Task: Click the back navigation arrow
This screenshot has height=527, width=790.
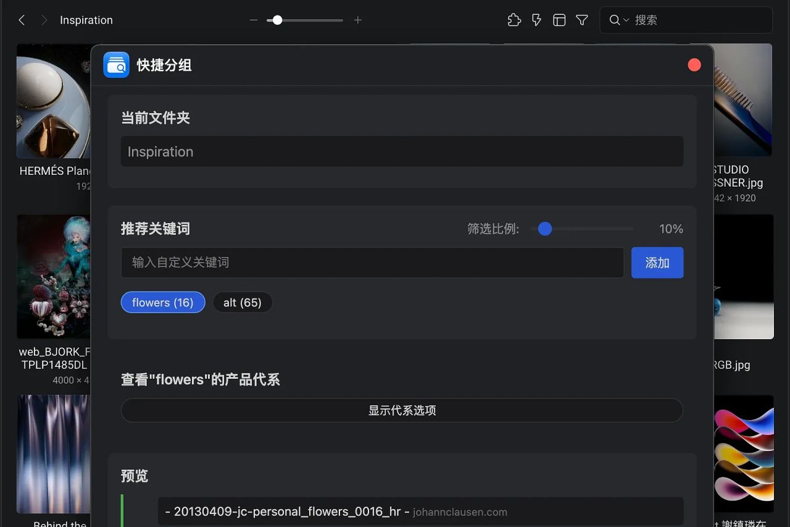Action: tap(22, 20)
